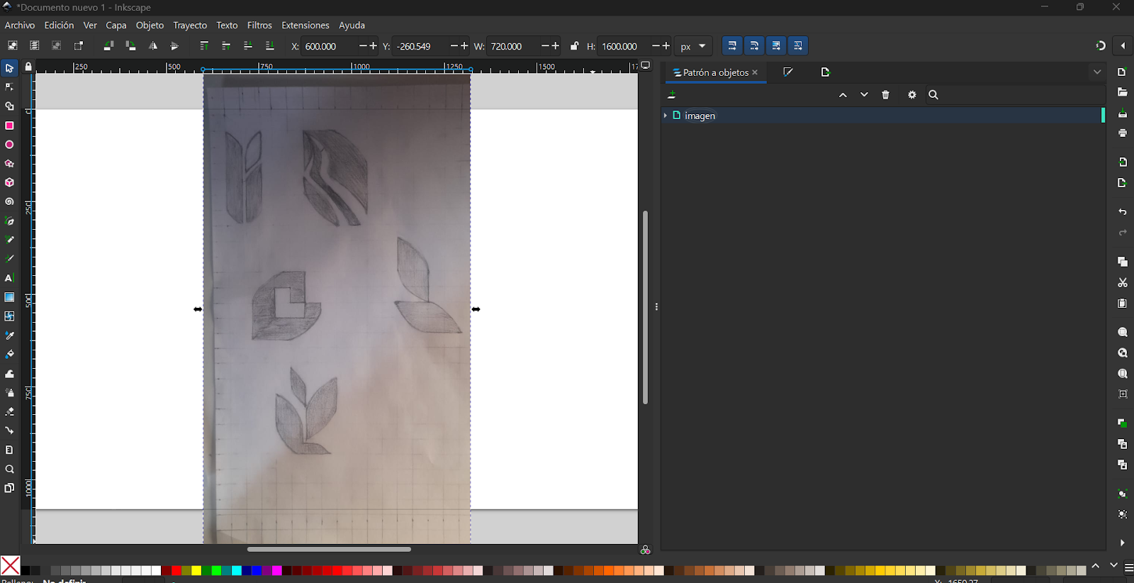Screen dimensions: 1134x583
Task: Activate the Color picker dropper tool
Action: pyautogui.click(x=9, y=335)
